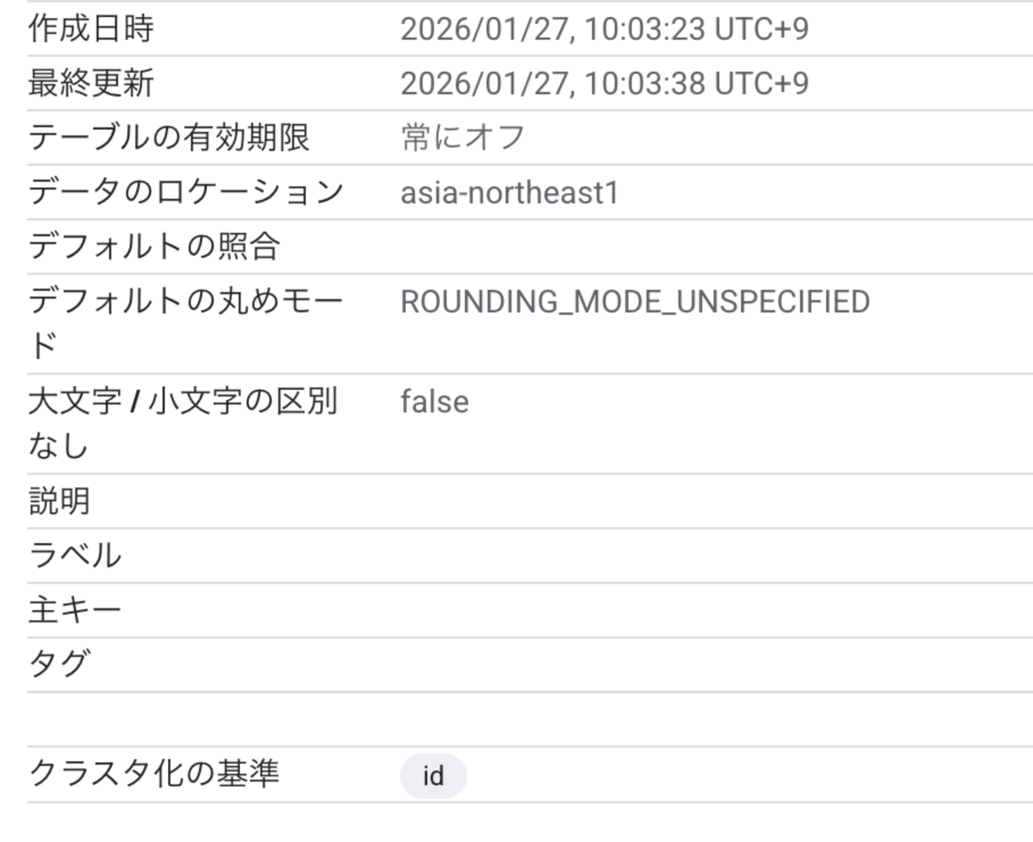The width and height of the screenshot is (1033, 842).
Task: Click the 作成日時 label
Action: coord(91,28)
